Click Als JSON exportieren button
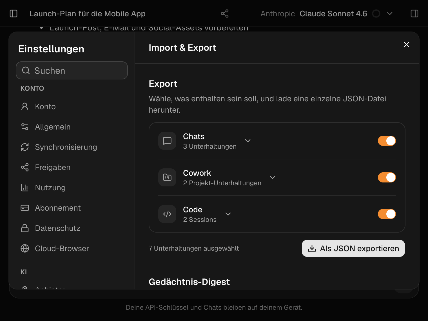This screenshot has height=321, width=428. [x=353, y=248]
